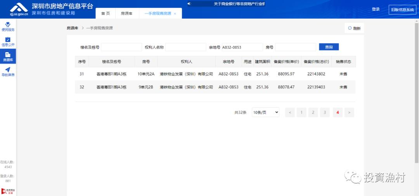Image resolution: width=419 pixels, height=196 pixels.
Task: Click the 房源库 breadcrumb link
Action: pyautogui.click(x=73, y=28)
